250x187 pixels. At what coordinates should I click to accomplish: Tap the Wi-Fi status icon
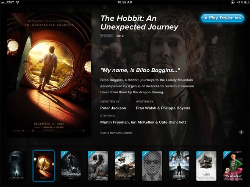coord(17,2)
